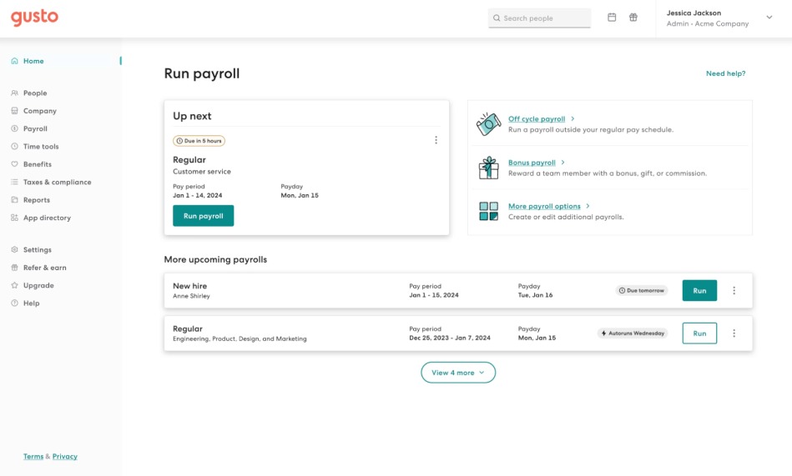Open three-dot menu for New hire payroll
The height and width of the screenshot is (476, 792).
734,291
